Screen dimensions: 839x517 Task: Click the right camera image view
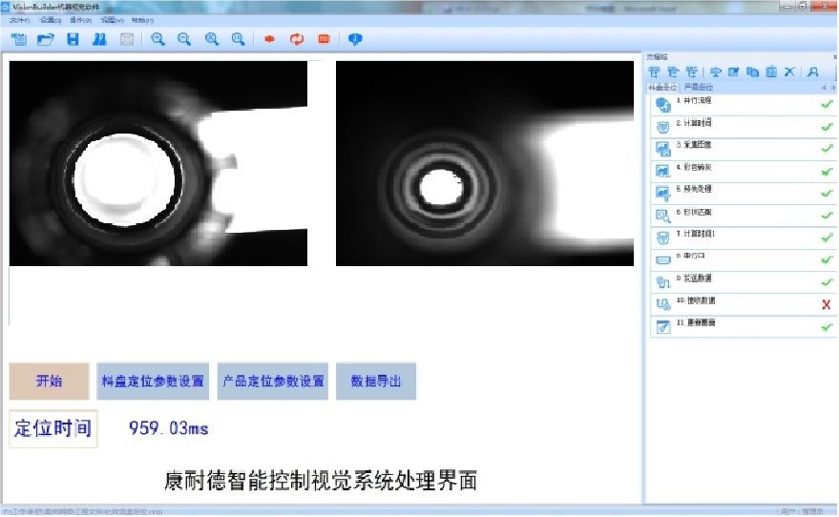tap(485, 164)
